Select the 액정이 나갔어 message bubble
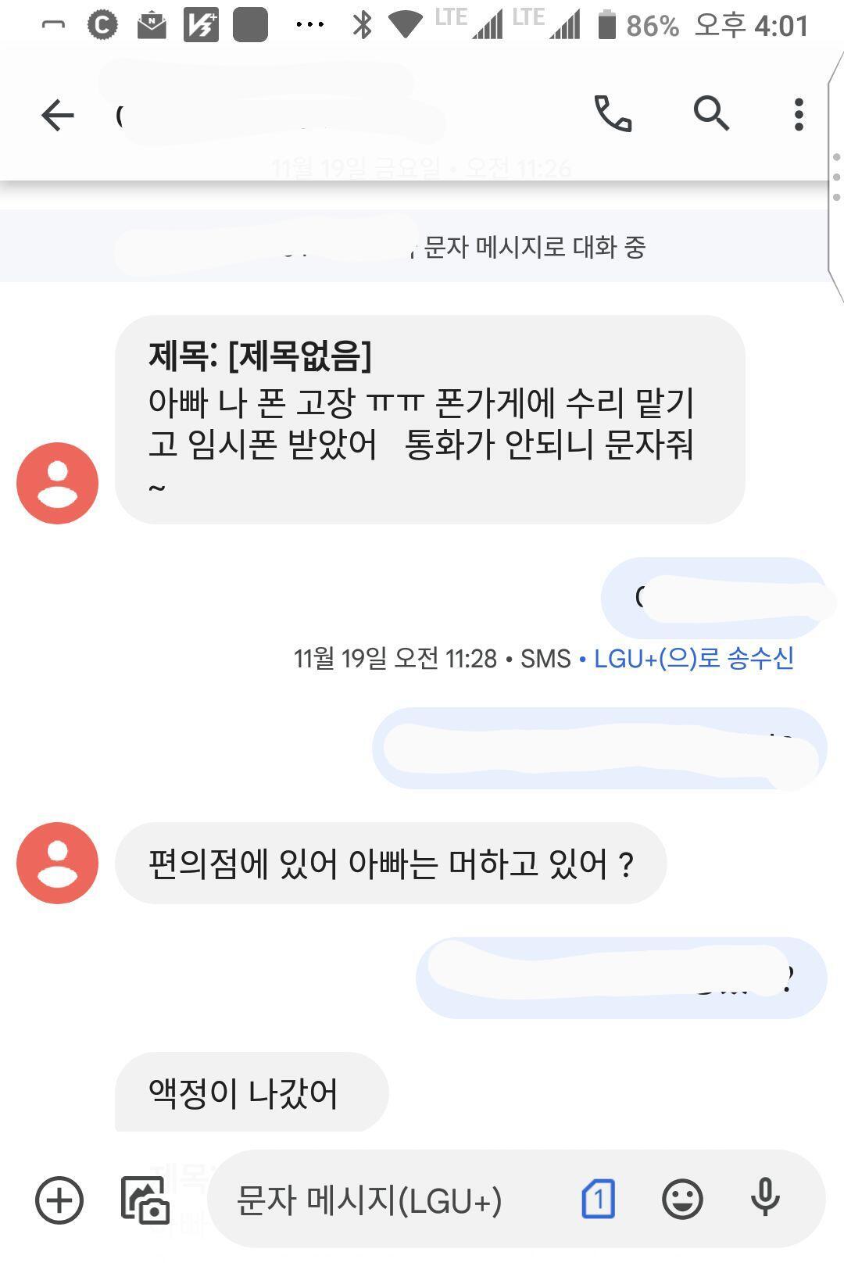The height and width of the screenshot is (1266, 844). tap(250, 1093)
